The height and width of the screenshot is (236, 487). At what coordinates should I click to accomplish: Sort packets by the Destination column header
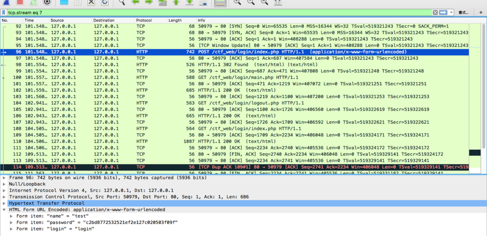[113, 20]
